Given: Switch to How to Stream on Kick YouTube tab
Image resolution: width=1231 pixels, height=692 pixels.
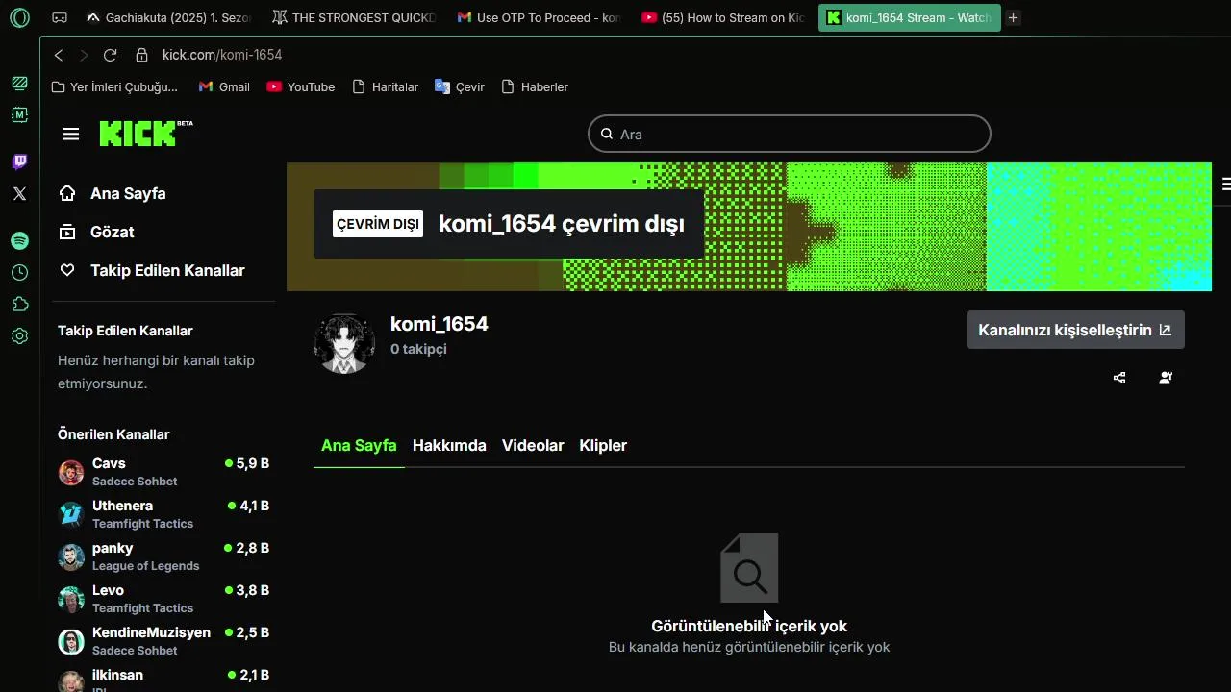Looking at the screenshot, I should (723, 17).
